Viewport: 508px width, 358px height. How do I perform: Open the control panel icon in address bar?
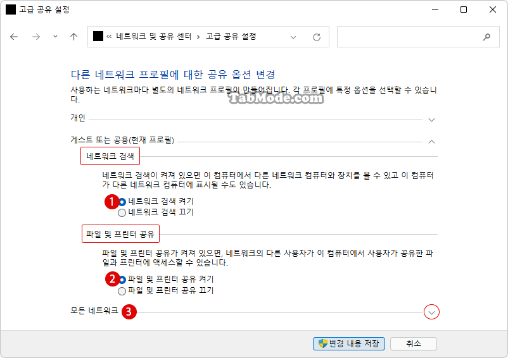(98, 36)
